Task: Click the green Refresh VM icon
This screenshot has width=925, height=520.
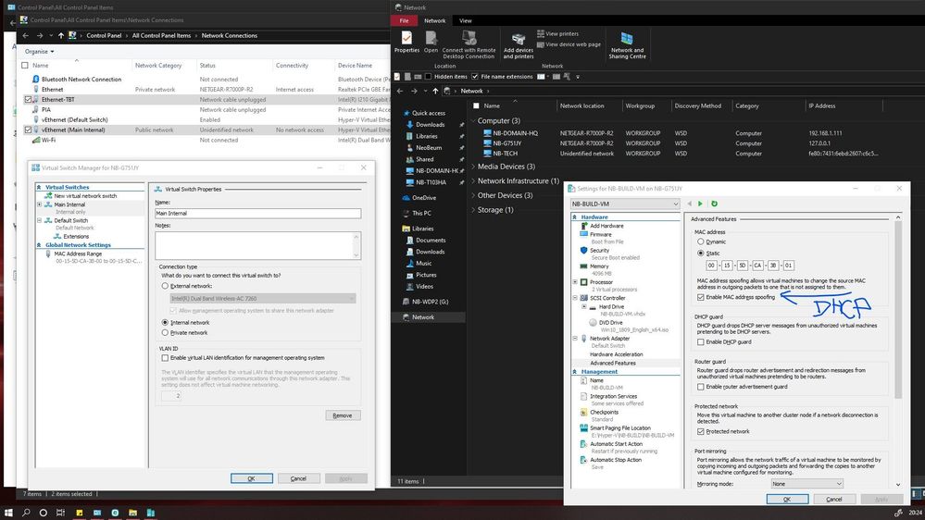Action: pyautogui.click(x=714, y=204)
